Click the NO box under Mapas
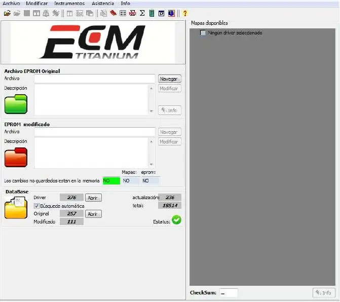 click(131, 181)
